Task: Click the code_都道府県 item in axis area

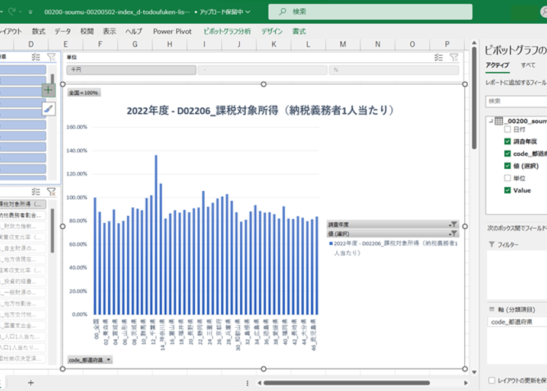Action: [x=517, y=322]
